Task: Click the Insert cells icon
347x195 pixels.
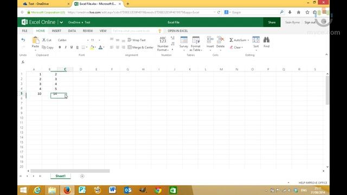Action: (210, 40)
